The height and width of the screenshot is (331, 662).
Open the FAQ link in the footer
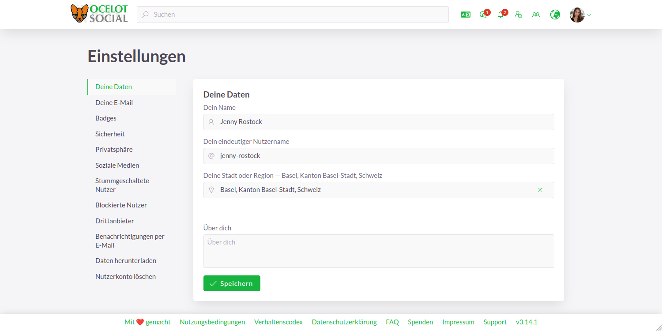point(392,322)
